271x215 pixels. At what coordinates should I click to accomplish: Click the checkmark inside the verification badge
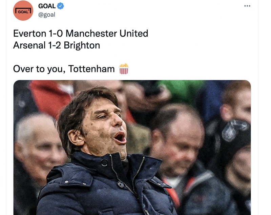[x=60, y=5]
